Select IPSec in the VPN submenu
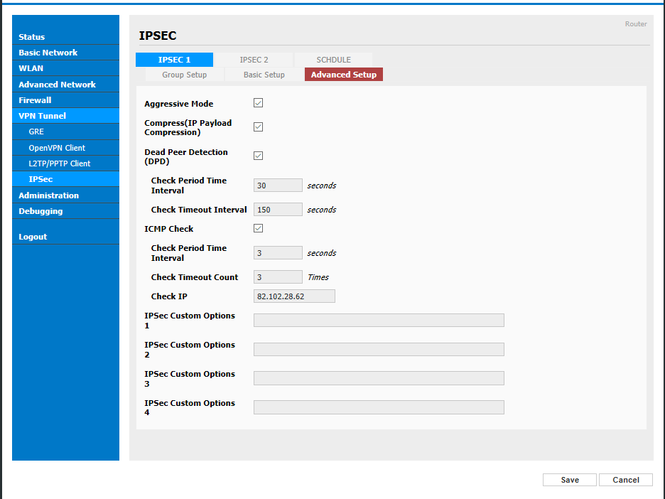The image size is (665, 499). click(x=66, y=179)
